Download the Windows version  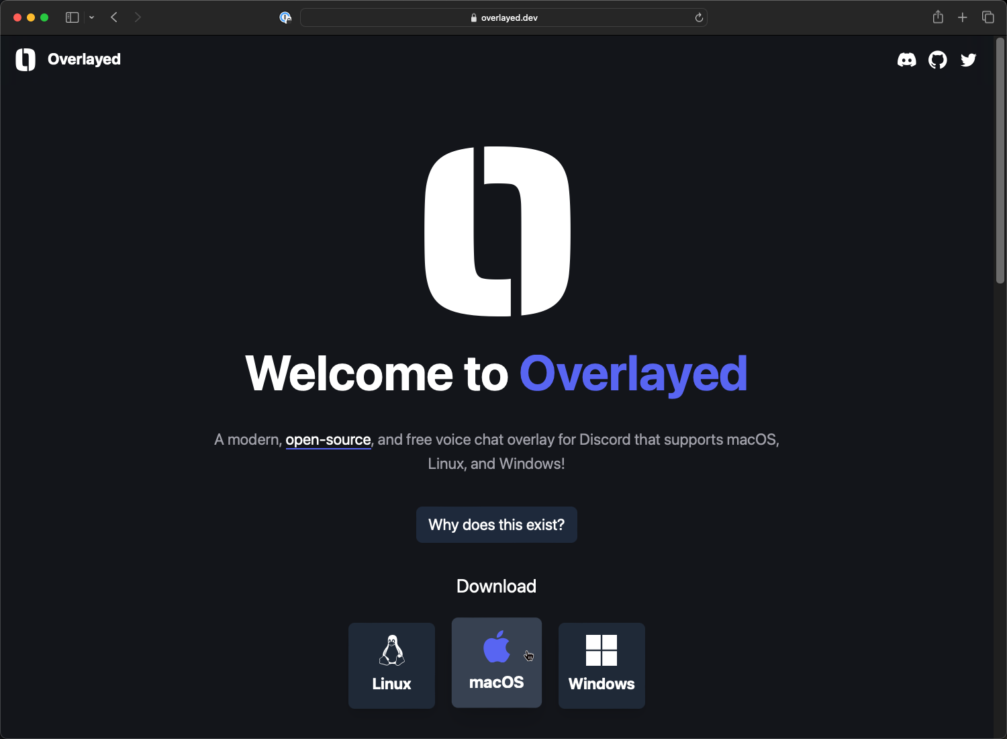coord(602,665)
